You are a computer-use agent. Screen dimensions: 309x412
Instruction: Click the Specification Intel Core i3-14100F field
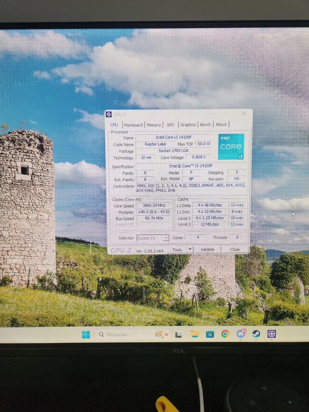(191, 166)
